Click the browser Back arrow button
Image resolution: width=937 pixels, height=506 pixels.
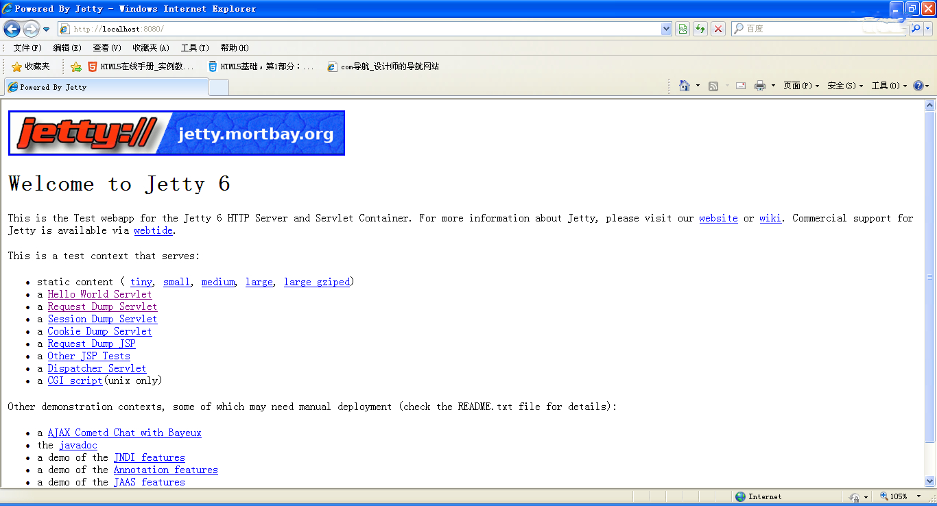click(x=12, y=29)
